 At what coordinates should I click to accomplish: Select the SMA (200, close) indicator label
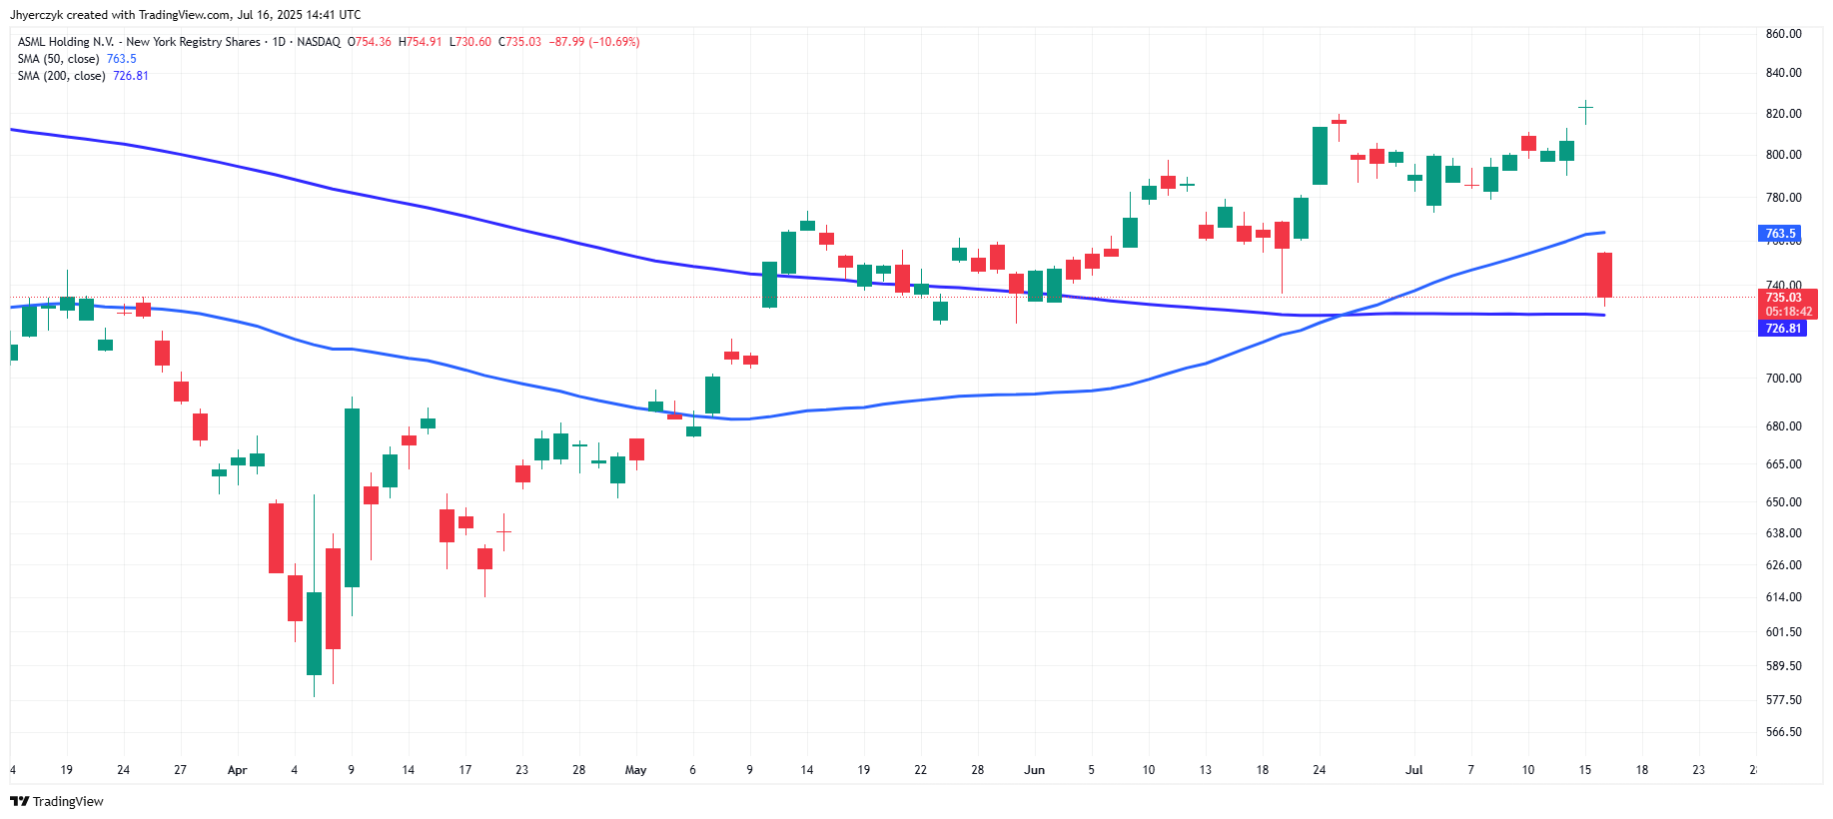pyautogui.click(x=61, y=76)
